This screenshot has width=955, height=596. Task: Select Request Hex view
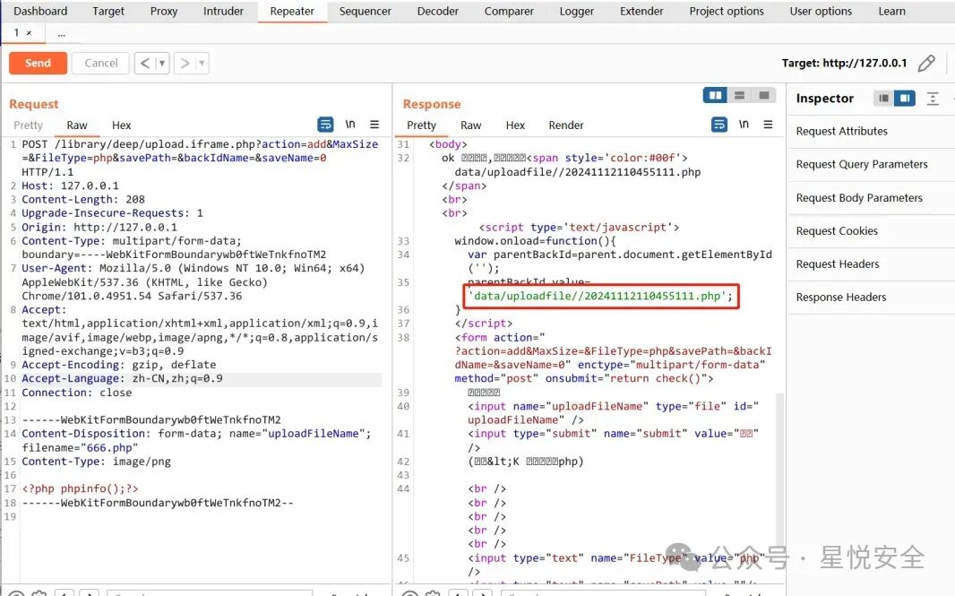tap(121, 125)
